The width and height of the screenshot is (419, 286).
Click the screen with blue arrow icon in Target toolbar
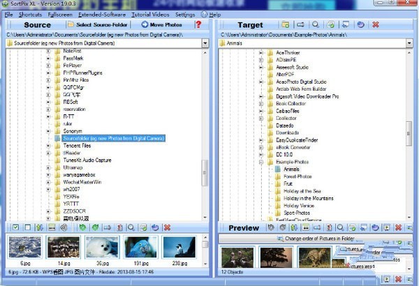pyautogui.click(x=346, y=24)
